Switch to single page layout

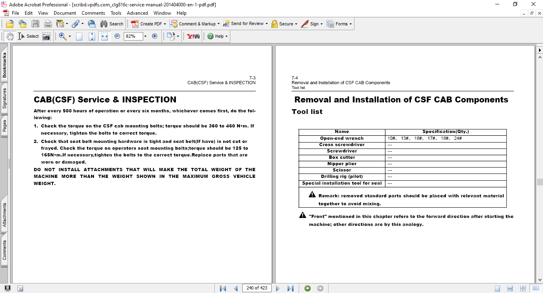click(x=498, y=288)
